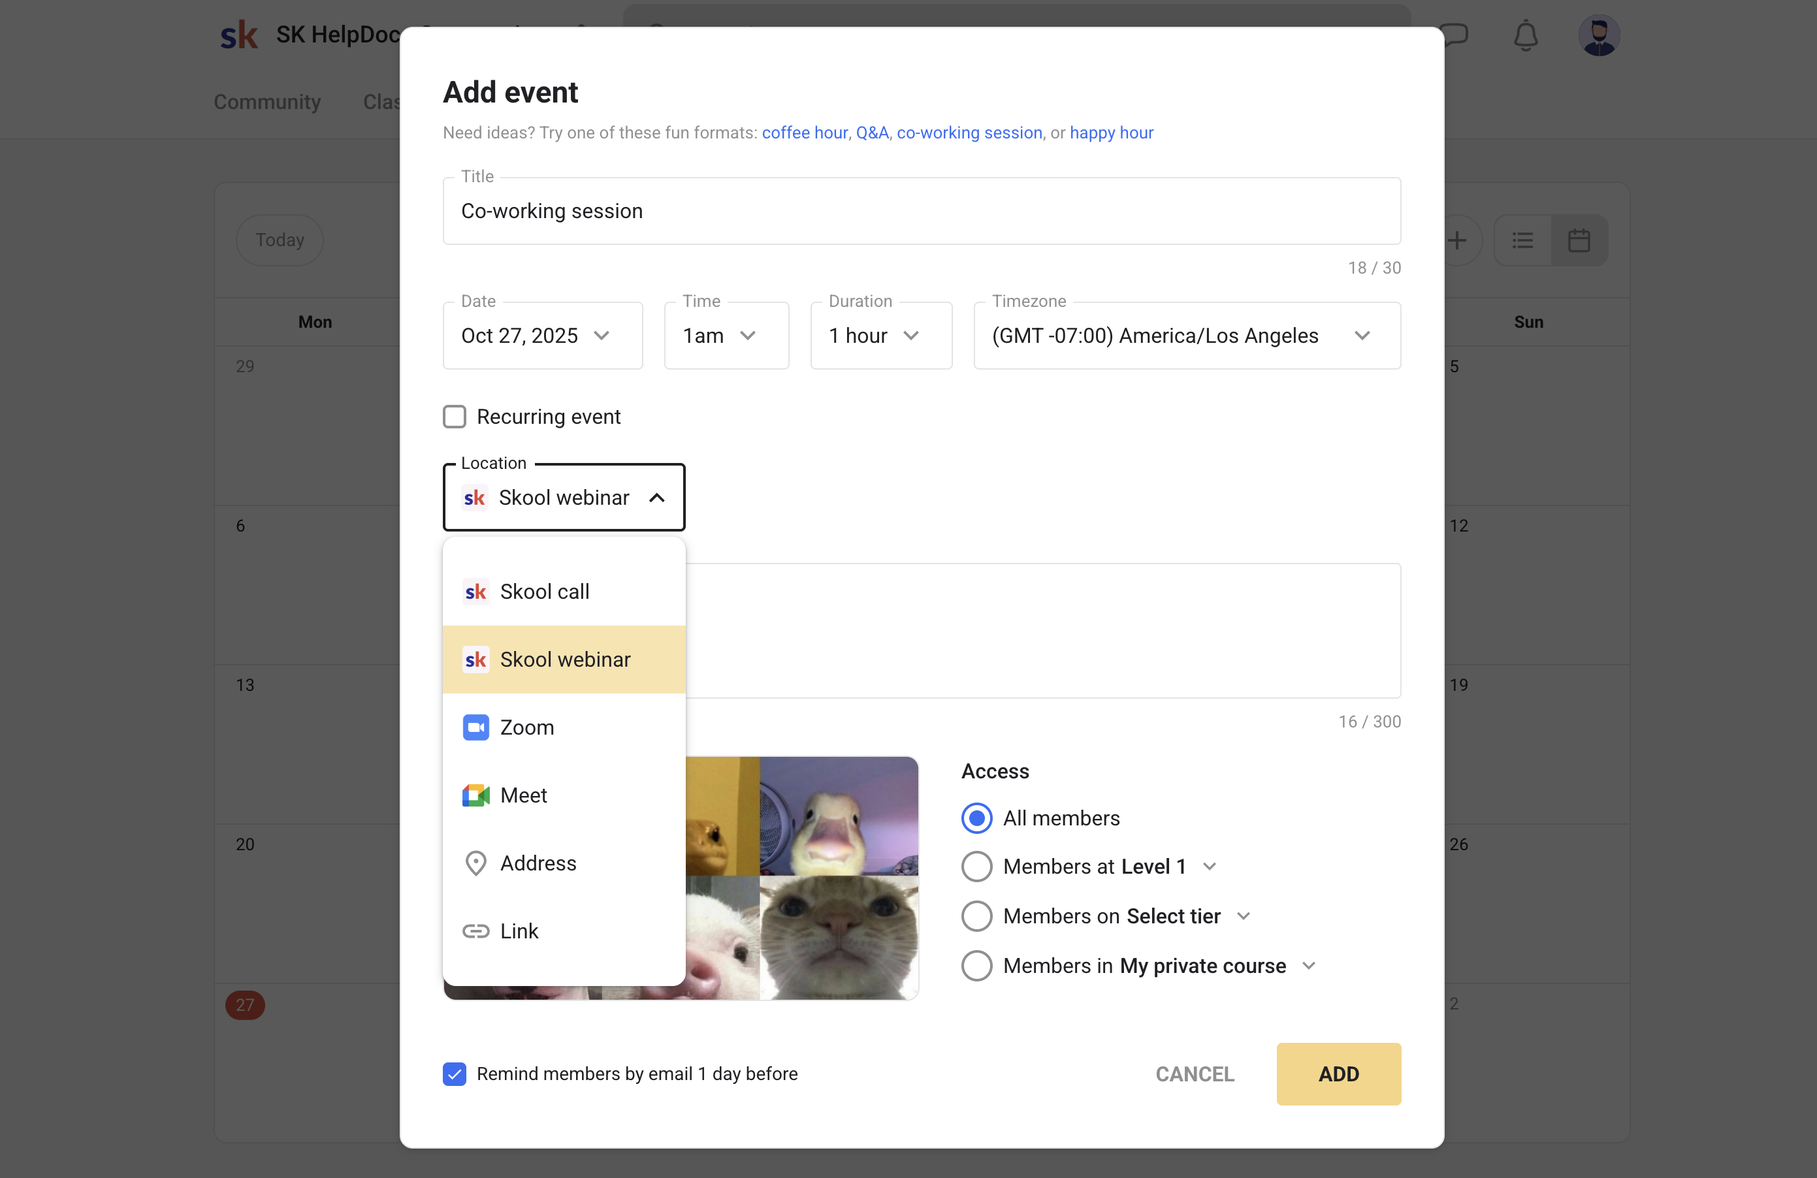Open the Timezone selector
The image size is (1817, 1178).
point(1186,336)
